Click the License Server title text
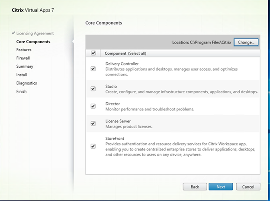The image size is (270, 201). [x=118, y=121]
